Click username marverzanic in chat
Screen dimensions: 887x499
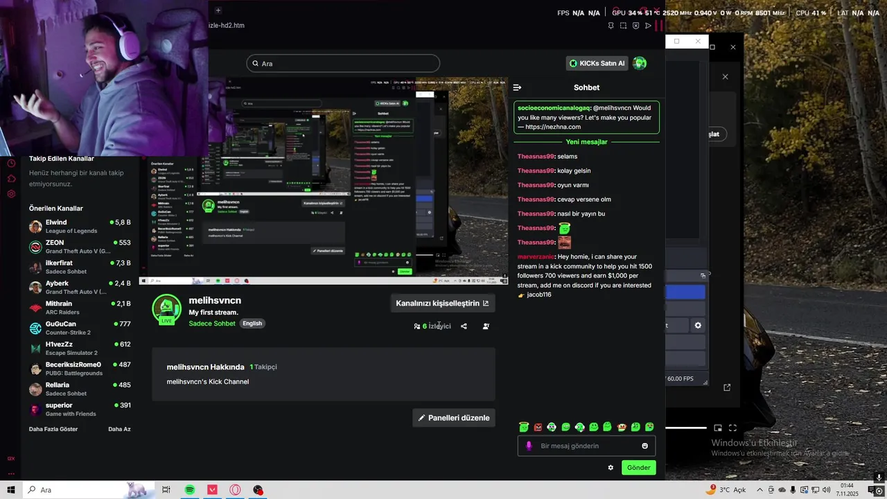(536, 256)
